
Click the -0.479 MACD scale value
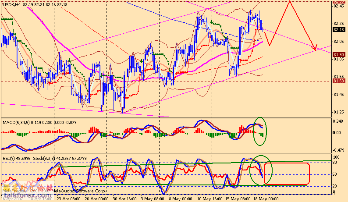(x=338, y=150)
